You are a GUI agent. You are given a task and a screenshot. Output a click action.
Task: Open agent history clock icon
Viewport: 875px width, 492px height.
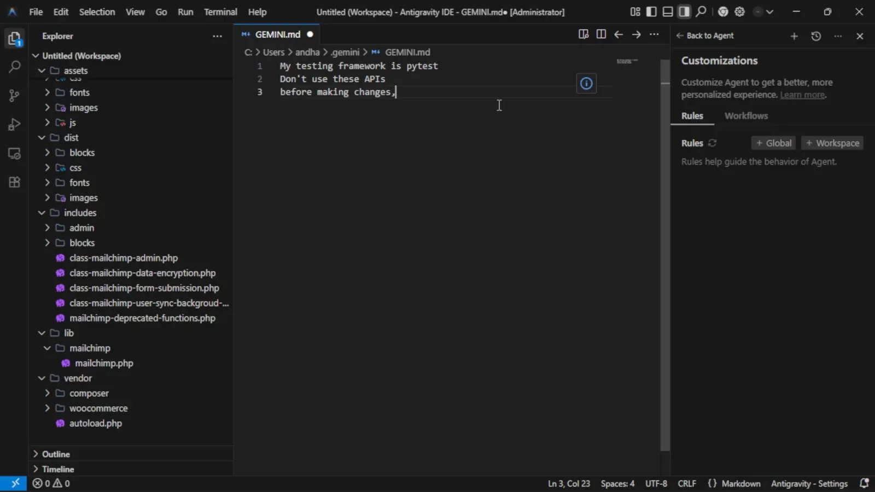coord(816,36)
